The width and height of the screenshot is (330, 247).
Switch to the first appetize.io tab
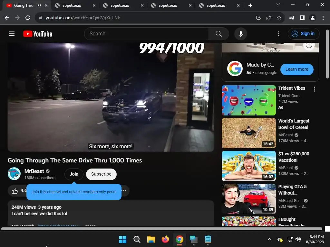tap(72, 5)
